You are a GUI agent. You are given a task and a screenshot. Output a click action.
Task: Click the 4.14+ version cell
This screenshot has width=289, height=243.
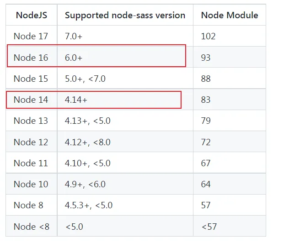76,100
